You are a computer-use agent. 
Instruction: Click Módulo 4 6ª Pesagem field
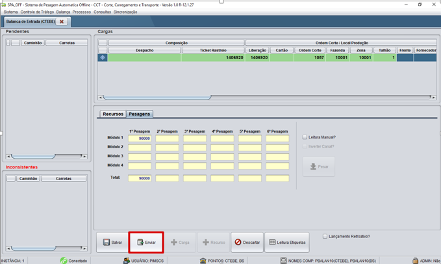point(277,166)
